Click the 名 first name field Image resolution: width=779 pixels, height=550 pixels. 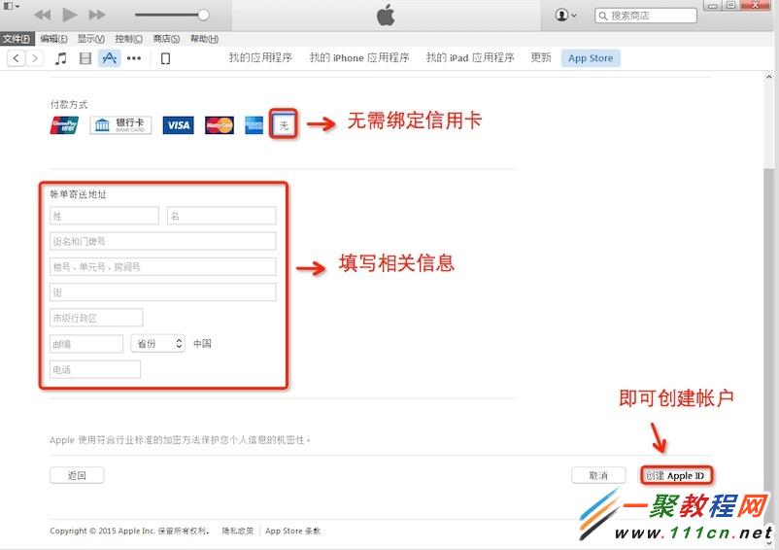221,216
